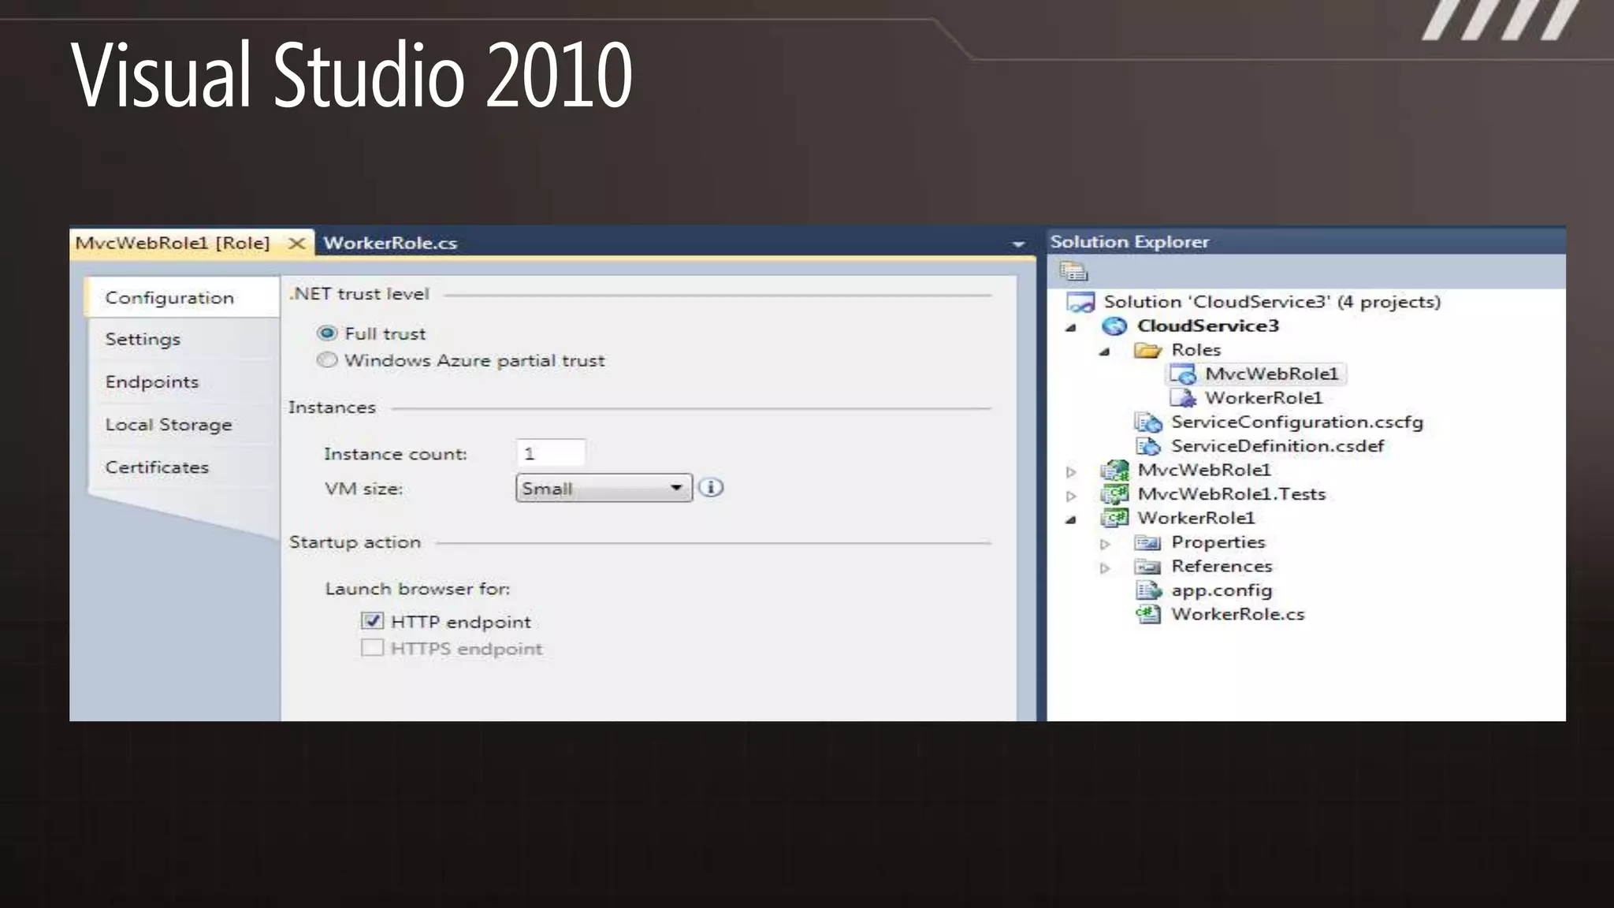Expand the MvcWebRole1.Tests project node
The image size is (1614, 908).
point(1071,496)
